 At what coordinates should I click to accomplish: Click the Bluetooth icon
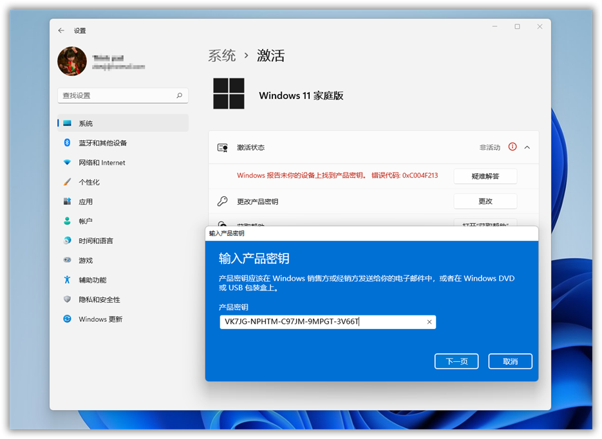[x=67, y=143]
